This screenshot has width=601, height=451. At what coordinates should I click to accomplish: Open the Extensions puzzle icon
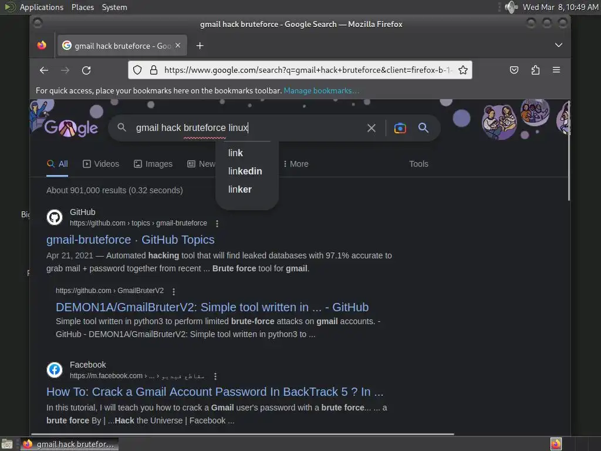[535, 70]
